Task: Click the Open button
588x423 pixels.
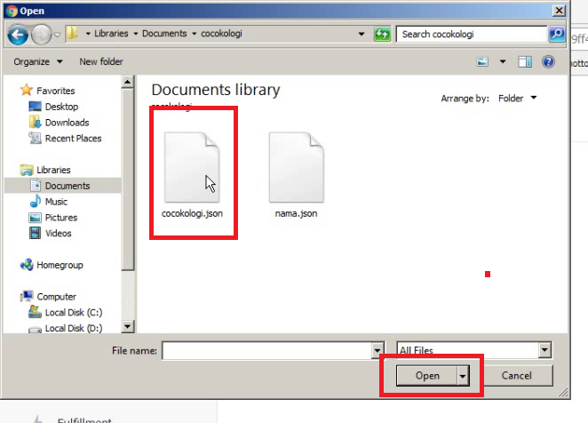Action: [x=426, y=375]
